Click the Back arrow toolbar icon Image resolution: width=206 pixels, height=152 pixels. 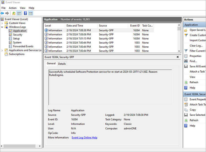2,13
